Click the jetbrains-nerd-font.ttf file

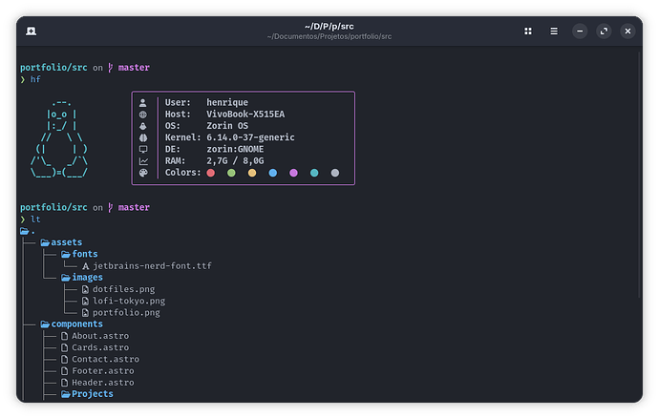(153, 265)
